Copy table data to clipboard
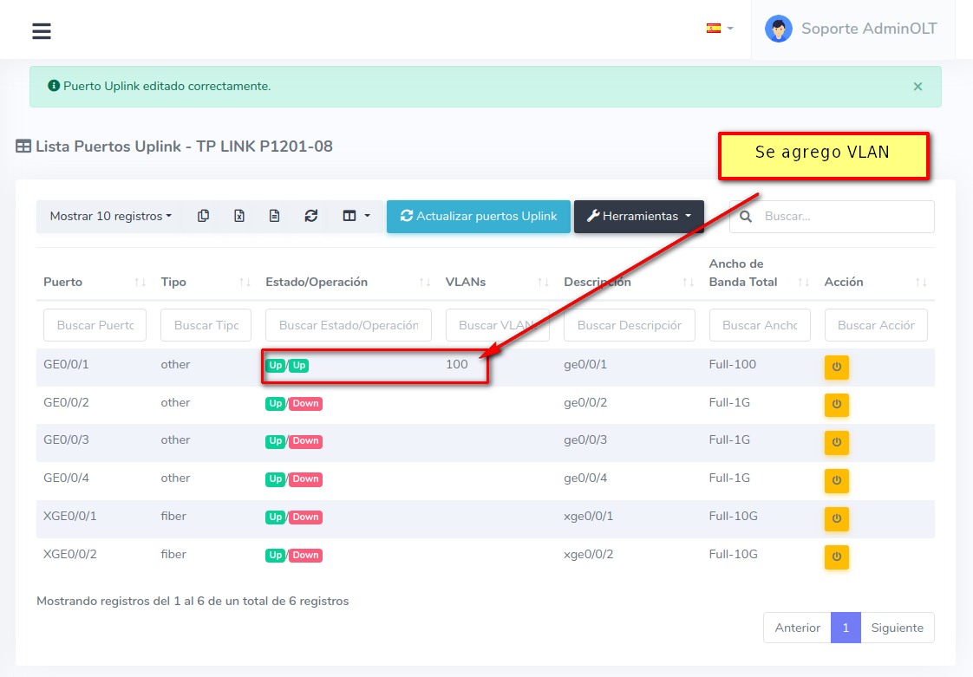The width and height of the screenshot is (973, 677). [203, 216]
